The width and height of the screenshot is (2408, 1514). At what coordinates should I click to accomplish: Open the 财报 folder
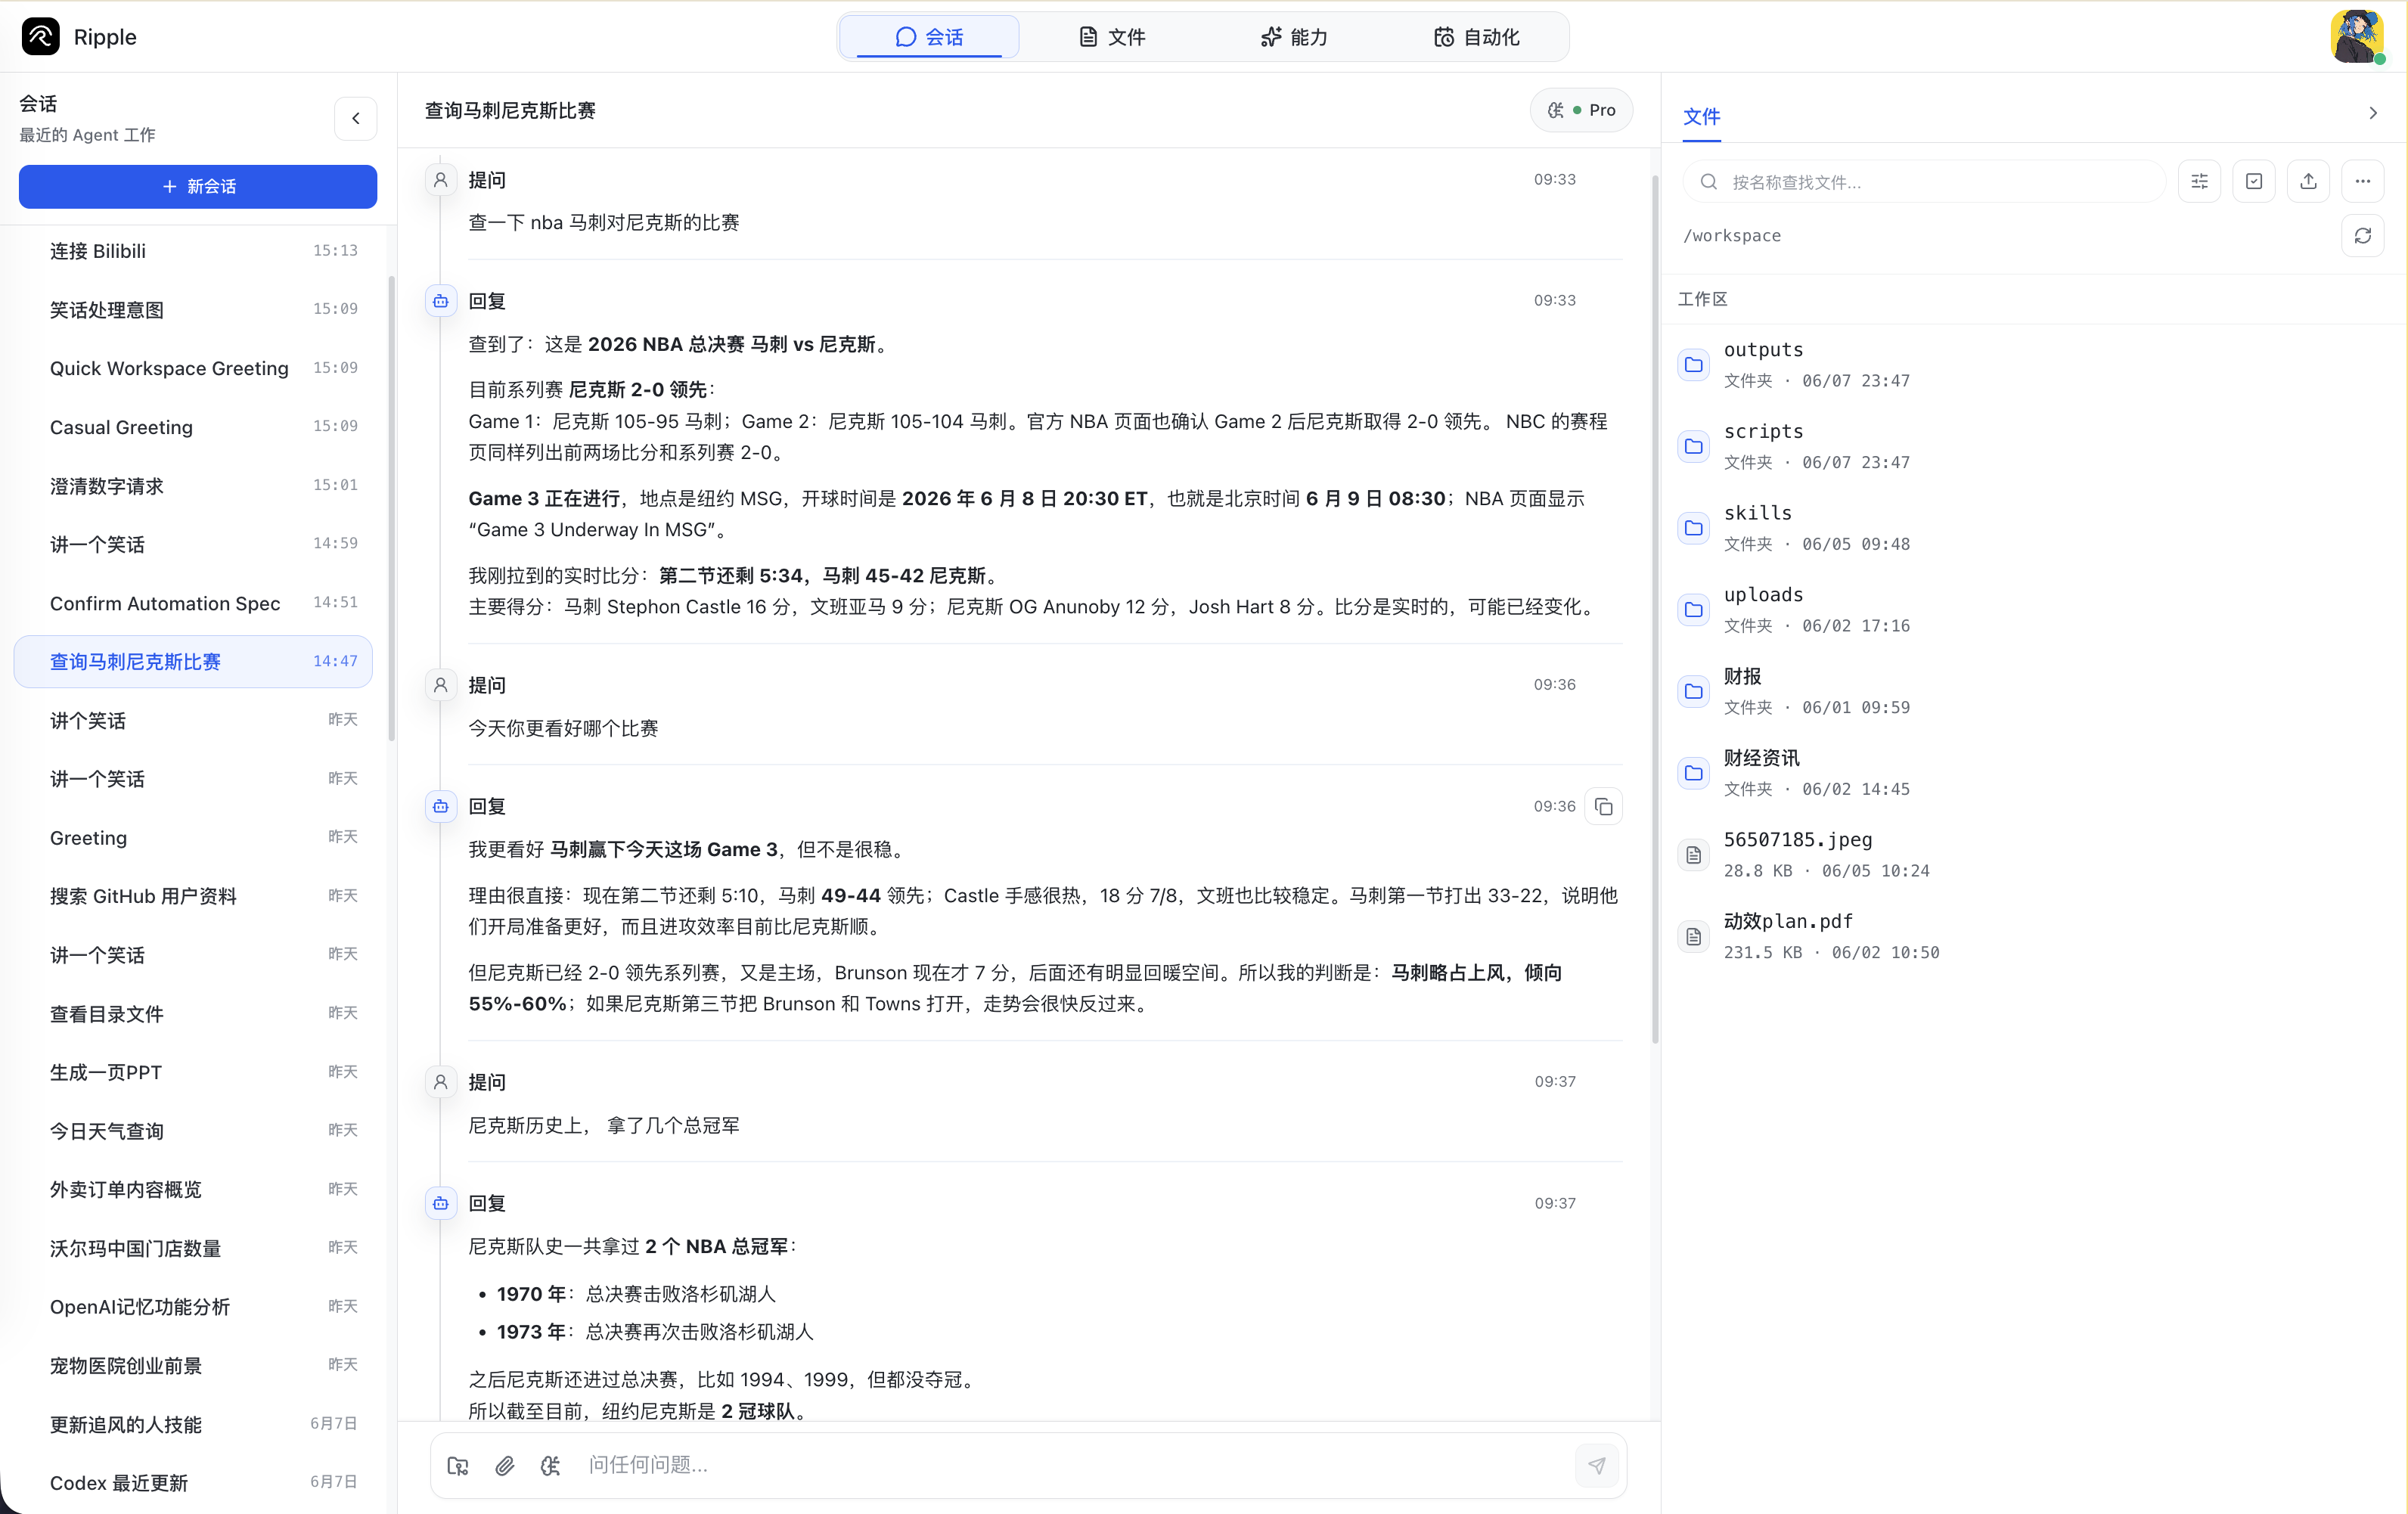point(2032,691)
